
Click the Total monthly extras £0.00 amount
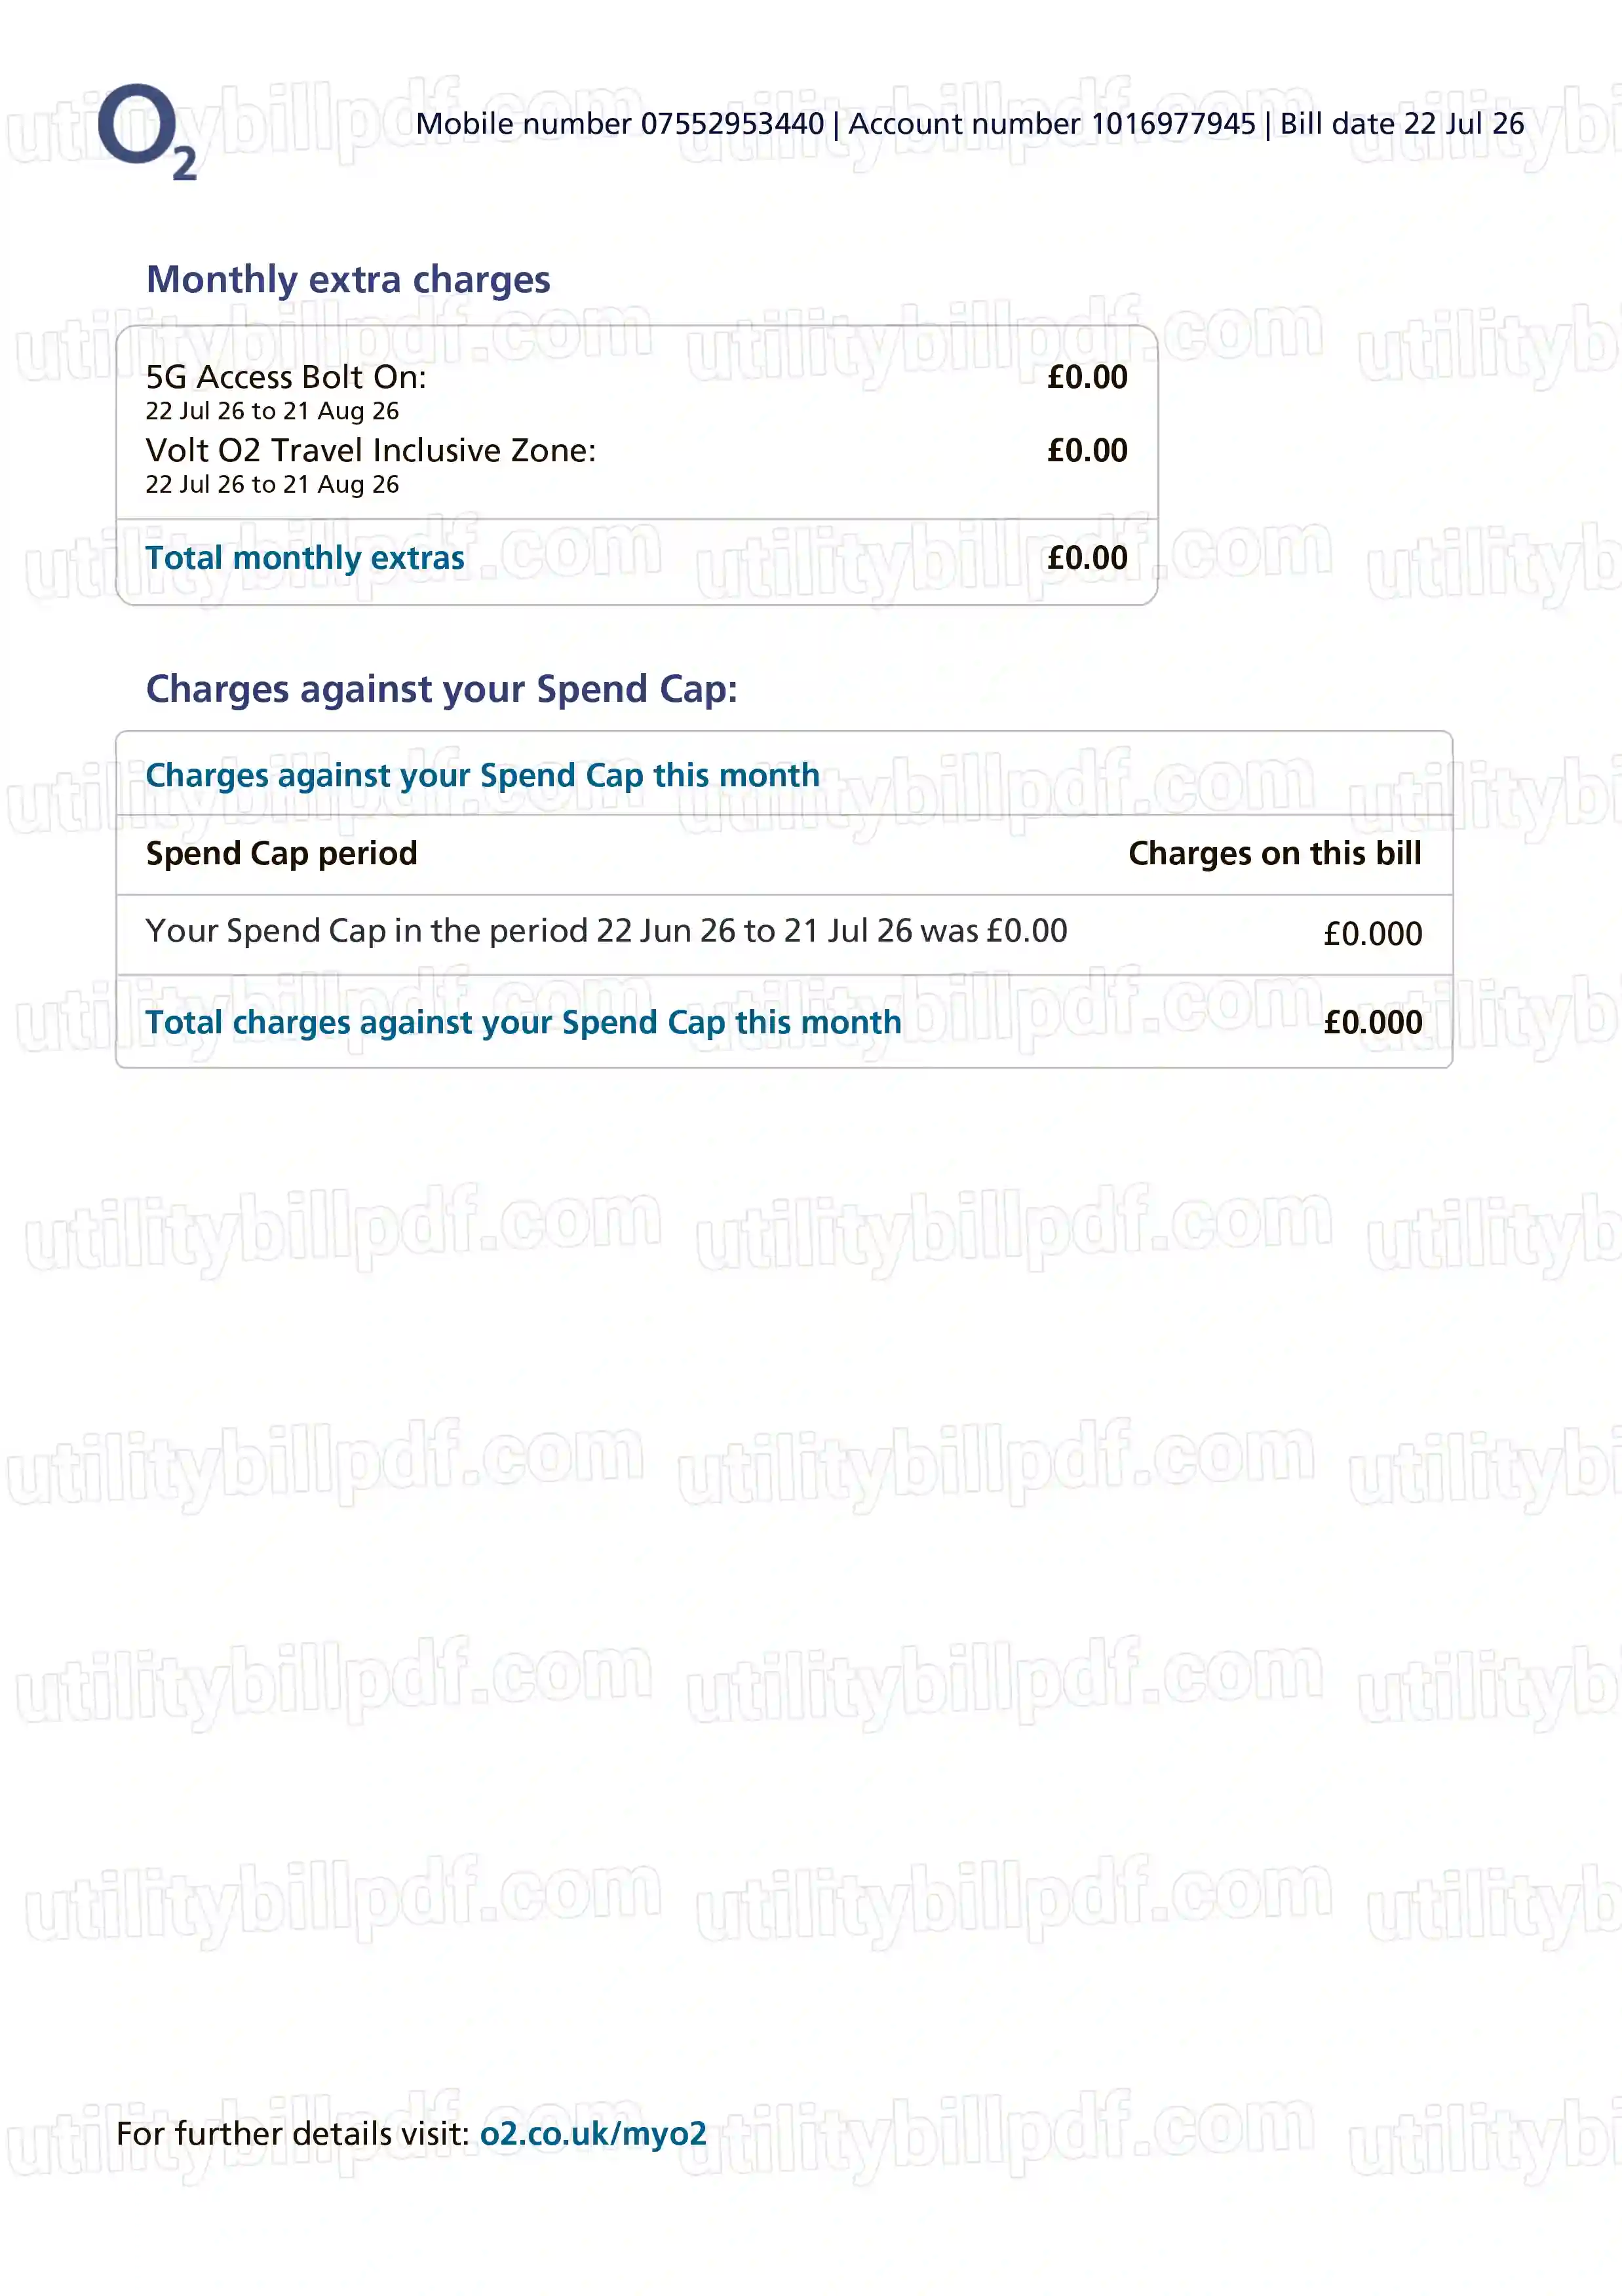click(x=1087, y=557)
